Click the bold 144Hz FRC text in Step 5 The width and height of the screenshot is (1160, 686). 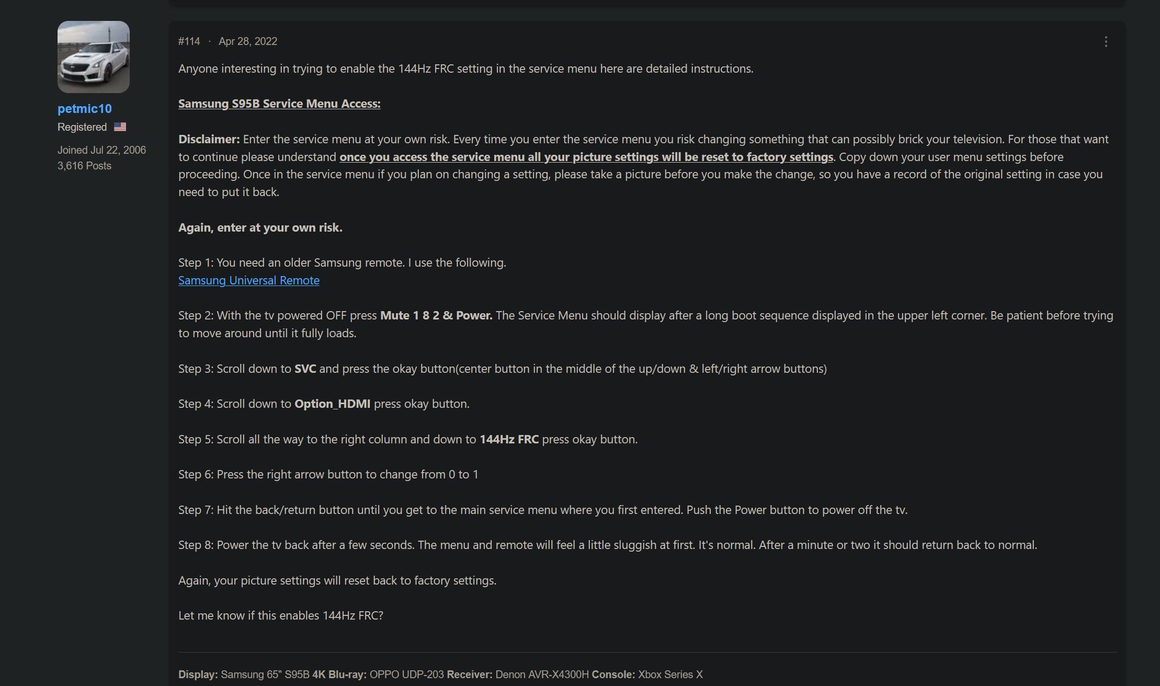pos(509,439)
